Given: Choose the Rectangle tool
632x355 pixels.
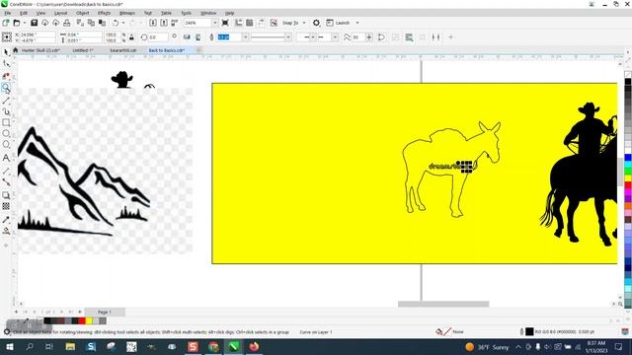Looking at the screenshot, I should pyautogui.click(x=6, y=122).
